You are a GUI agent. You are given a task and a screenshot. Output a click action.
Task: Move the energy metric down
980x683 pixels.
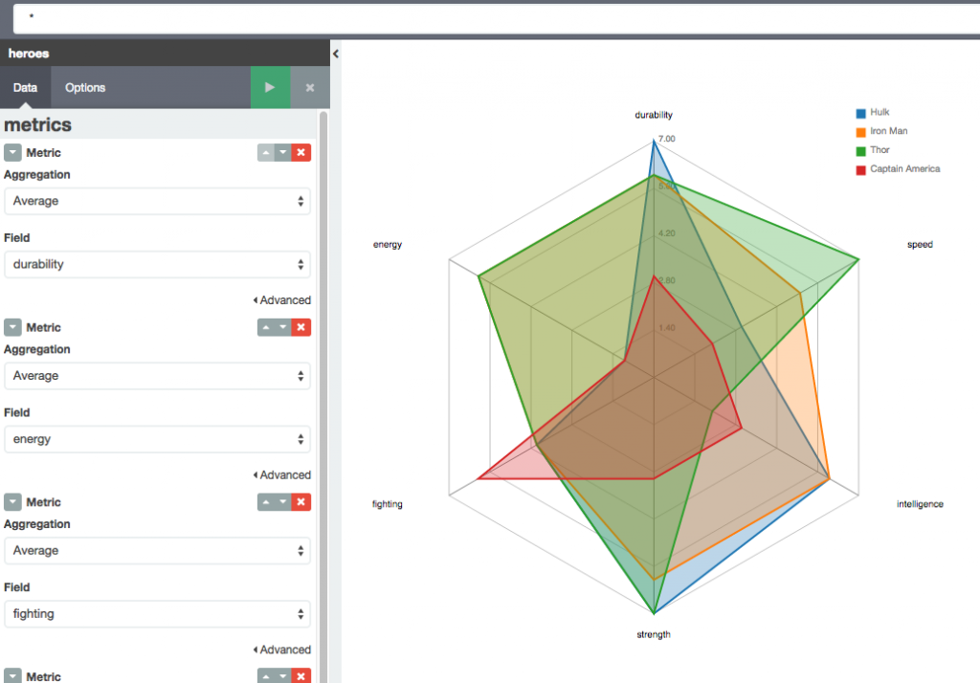click(x=283, y=327)
